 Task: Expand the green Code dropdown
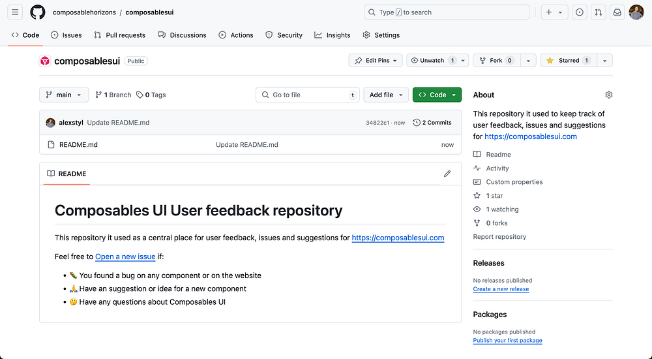437,95
